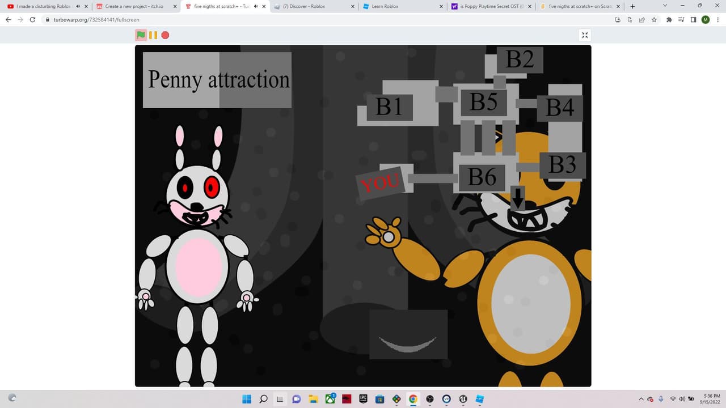Click the install app icon in the address bar
This screenshot has height=408, width=726.
618,19
